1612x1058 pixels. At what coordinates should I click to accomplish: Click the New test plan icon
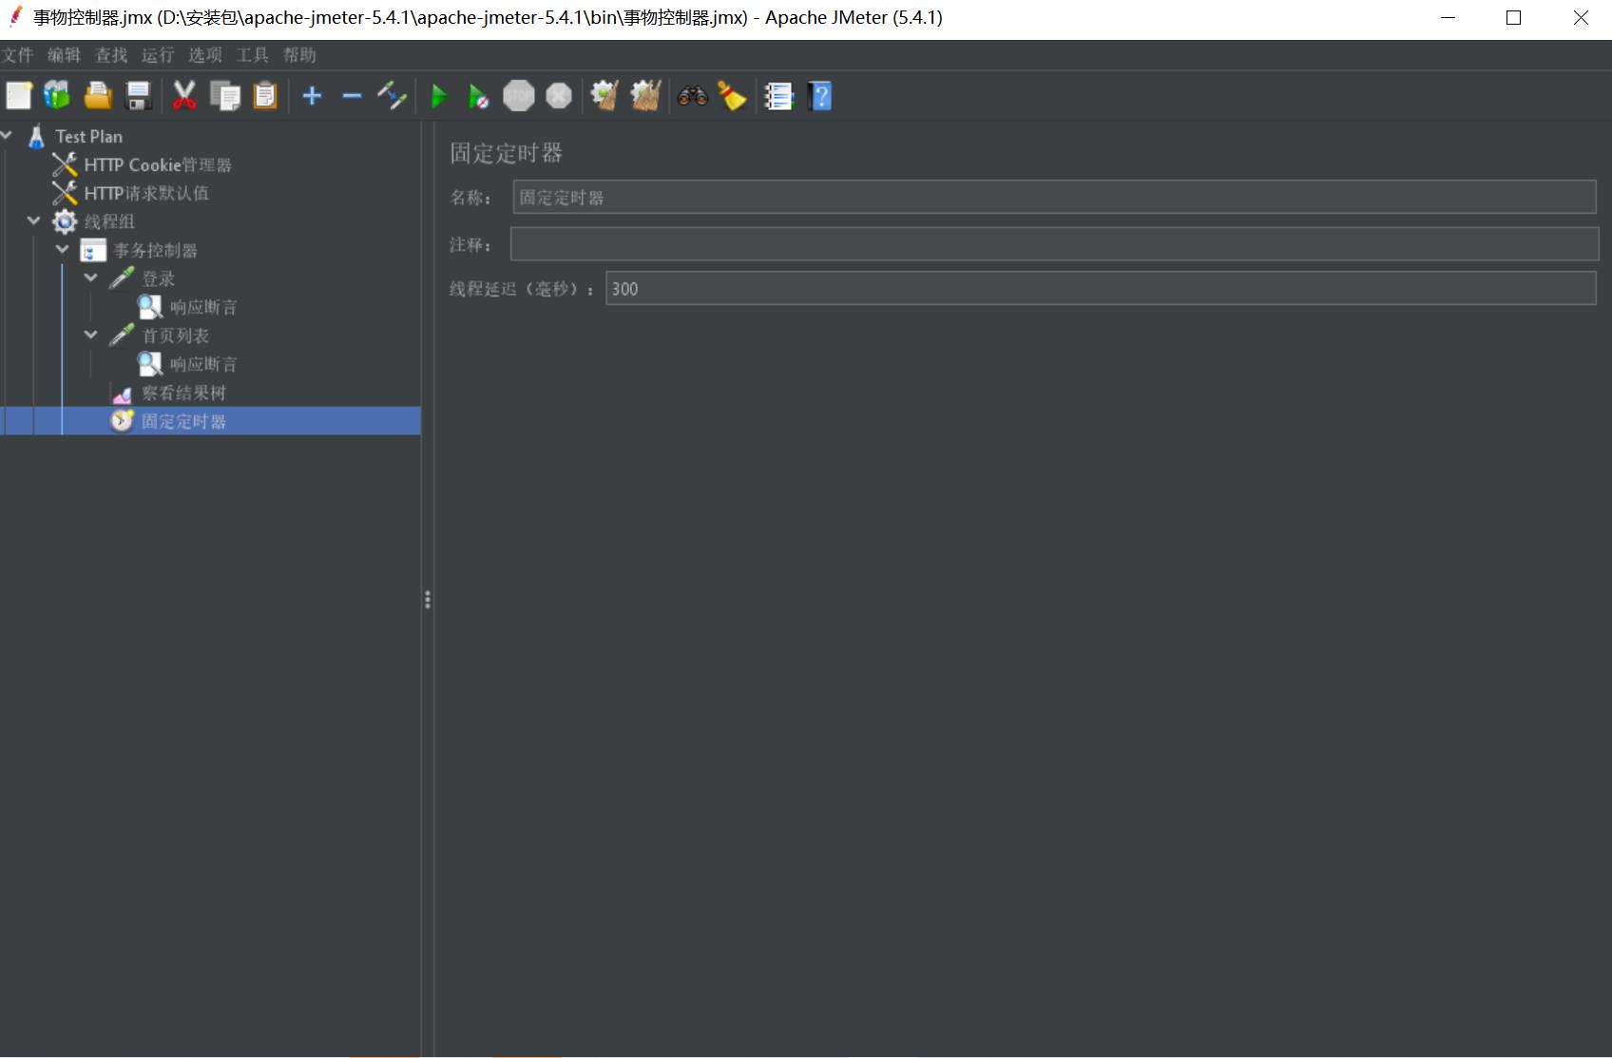18,96
